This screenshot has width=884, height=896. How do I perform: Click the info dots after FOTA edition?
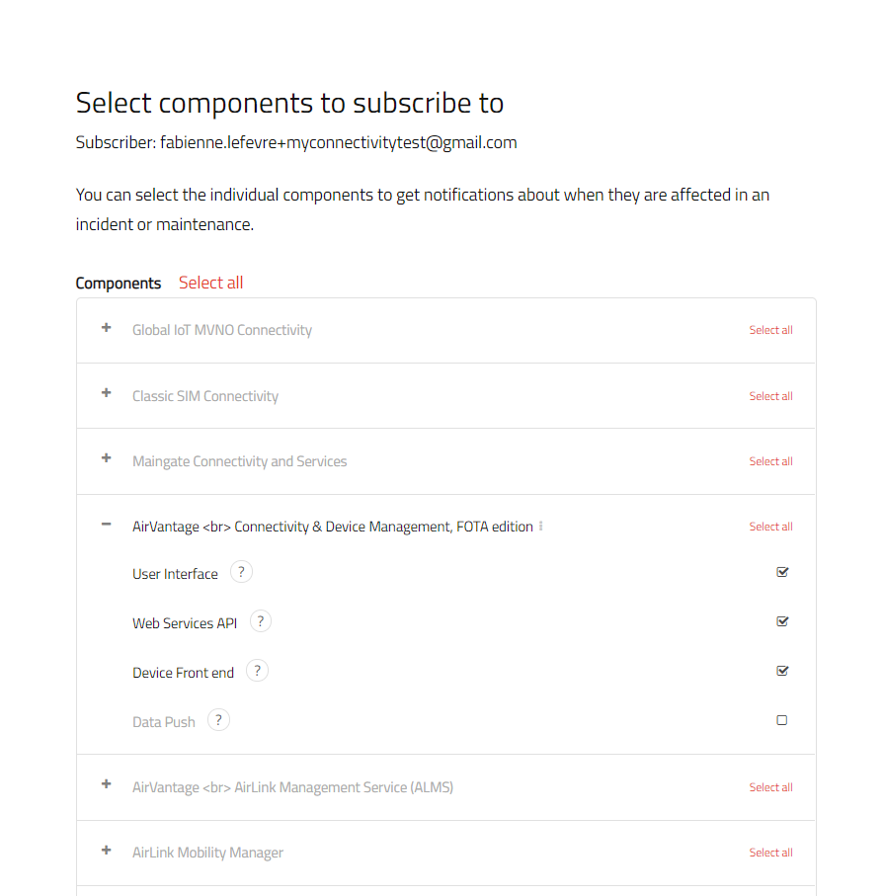tap(541, 527)
